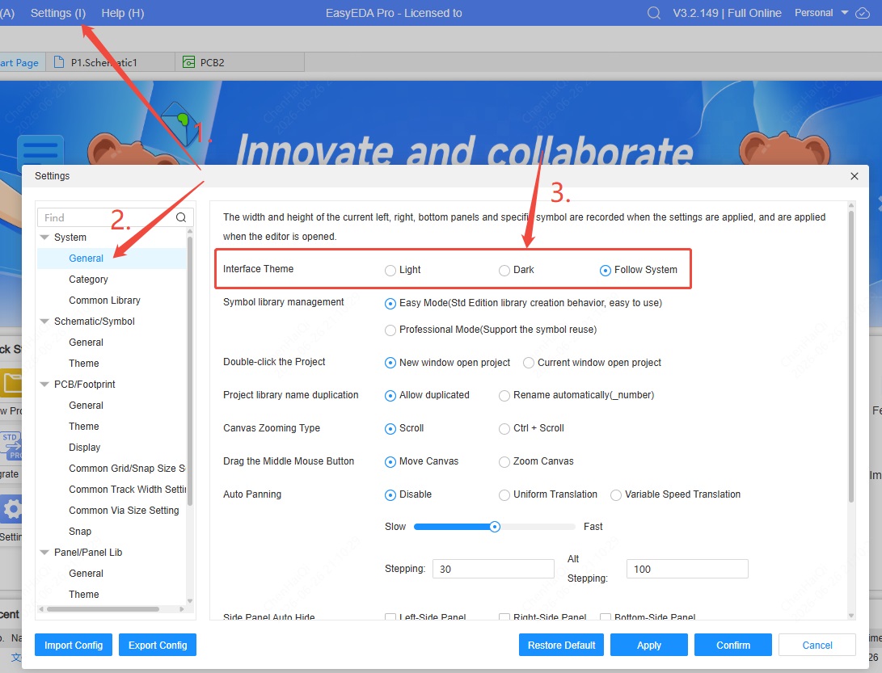Click the P1.Schematic1 tab's document icon
Viewport: 882px width, 673px height.
58,62
